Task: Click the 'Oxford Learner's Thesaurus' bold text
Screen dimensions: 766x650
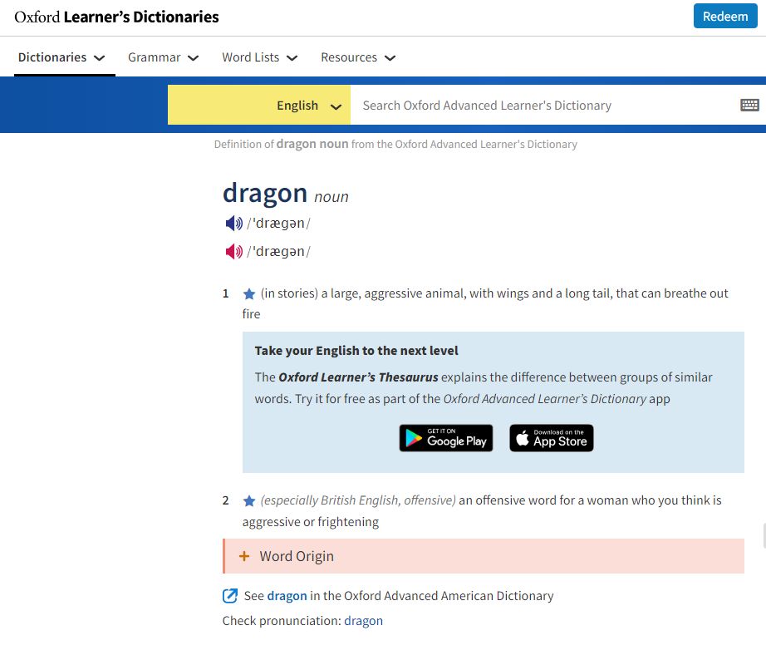Action: pyautogui.click(x=358, y=377)
